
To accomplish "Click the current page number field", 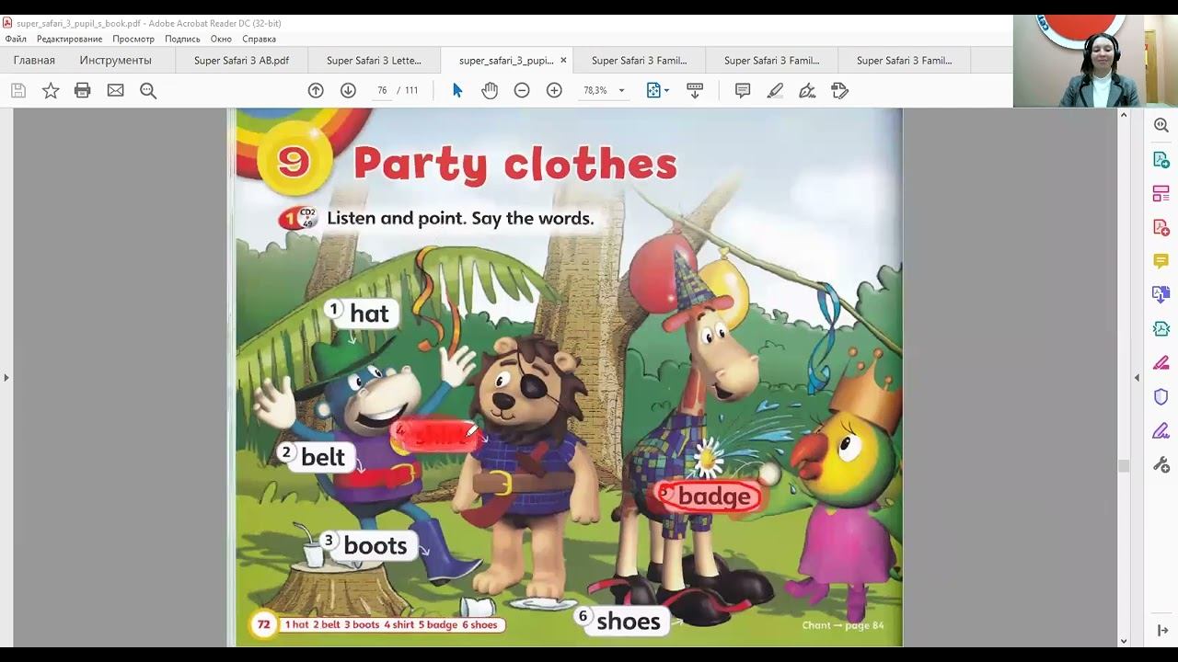I will tap(381, 90).
